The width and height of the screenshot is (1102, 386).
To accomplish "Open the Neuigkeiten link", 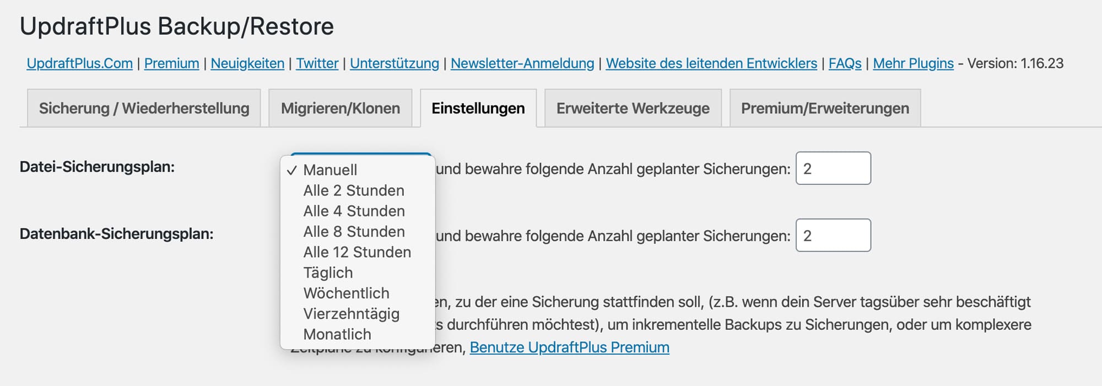I will (247, 63).
